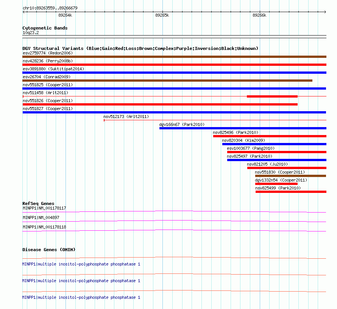This screenshot has height=309, width=337.
Task: Click the 'Cytogenetic Bands' track title
Action: click(45, 28)
